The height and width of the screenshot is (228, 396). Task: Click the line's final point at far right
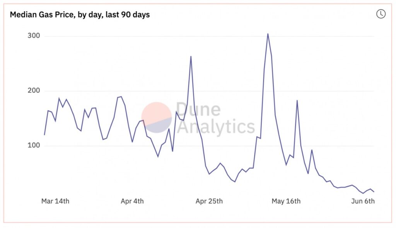(374, 192)
